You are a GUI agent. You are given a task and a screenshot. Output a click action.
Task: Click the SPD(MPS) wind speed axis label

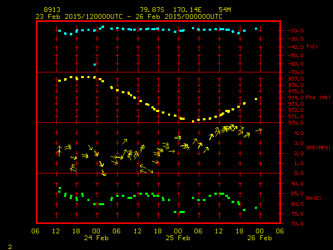[318, 147]
